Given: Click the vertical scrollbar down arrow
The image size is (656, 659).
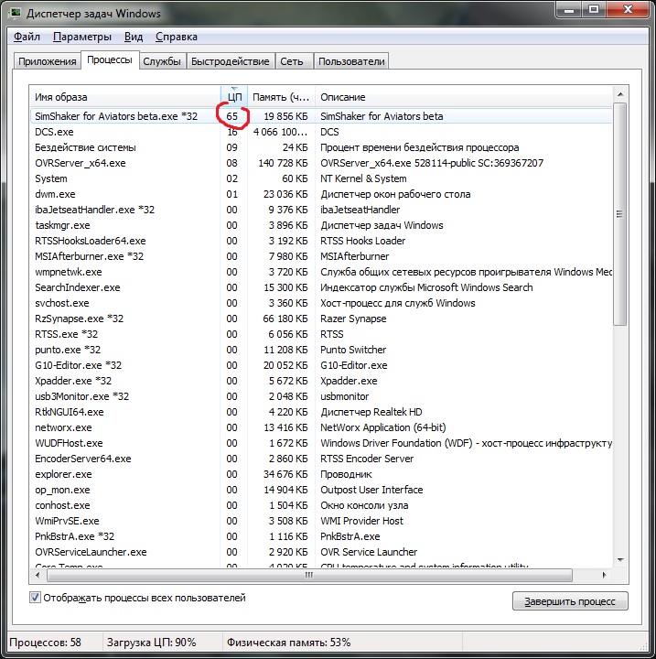Looking at the screenshot, I should (x=620, y=560).
